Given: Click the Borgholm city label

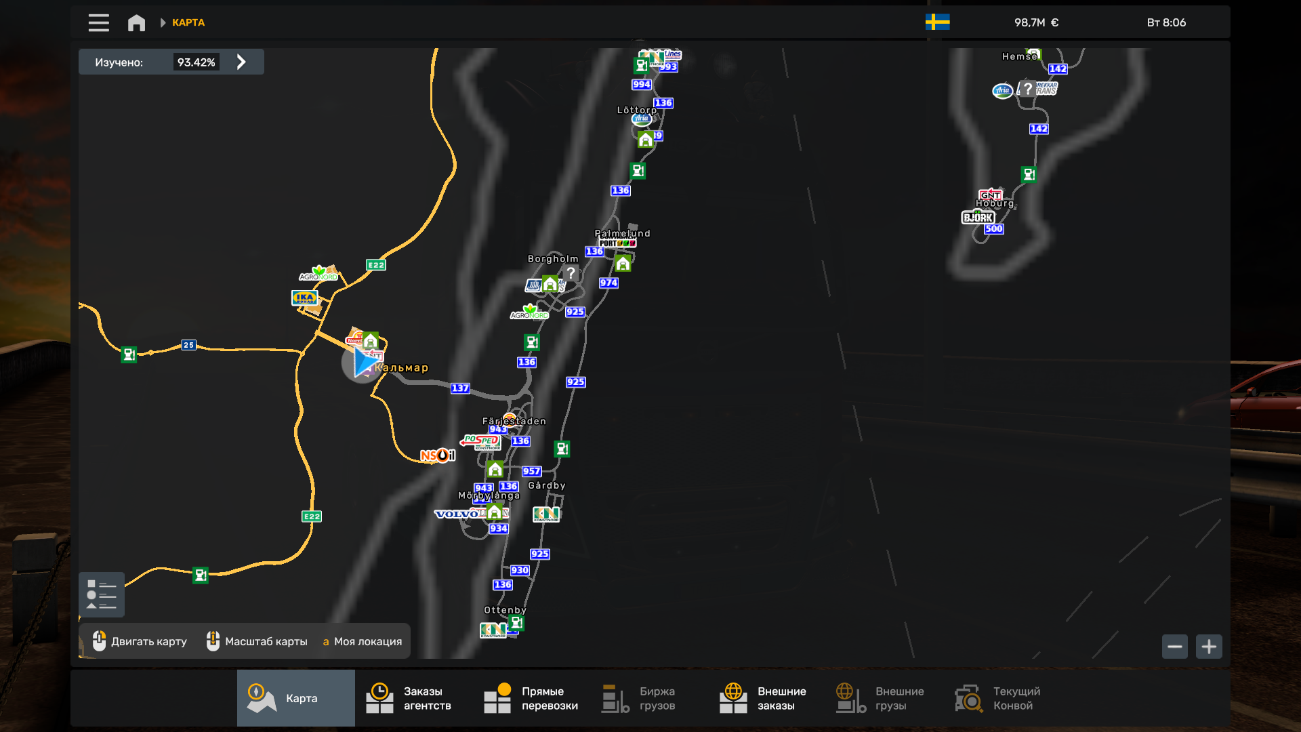Looking at the screenshot, I should (553, 259).
